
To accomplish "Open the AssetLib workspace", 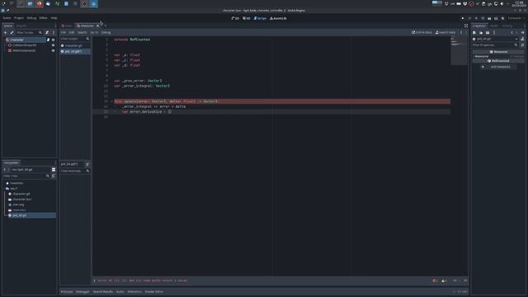I will [278, 18].
